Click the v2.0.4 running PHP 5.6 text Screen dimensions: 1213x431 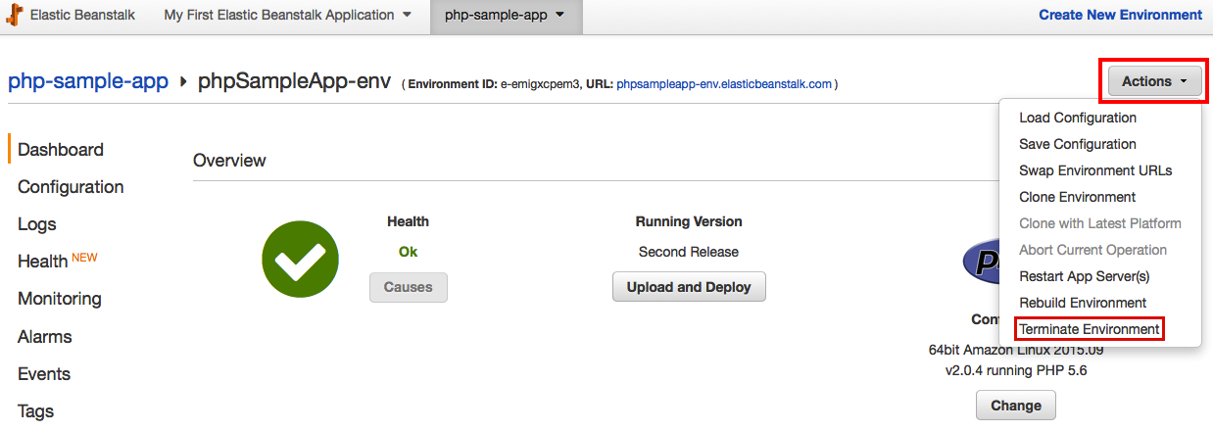(x=1016, y=370)
